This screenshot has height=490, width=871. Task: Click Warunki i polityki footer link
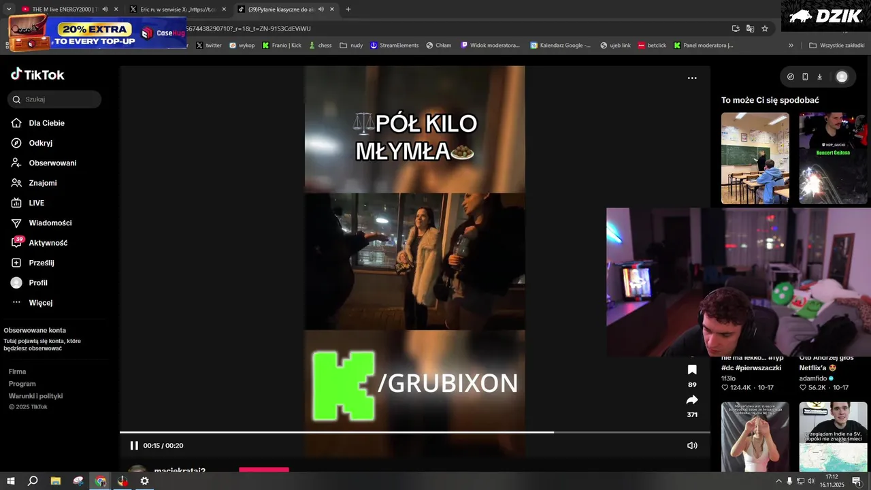coord(35,396)
